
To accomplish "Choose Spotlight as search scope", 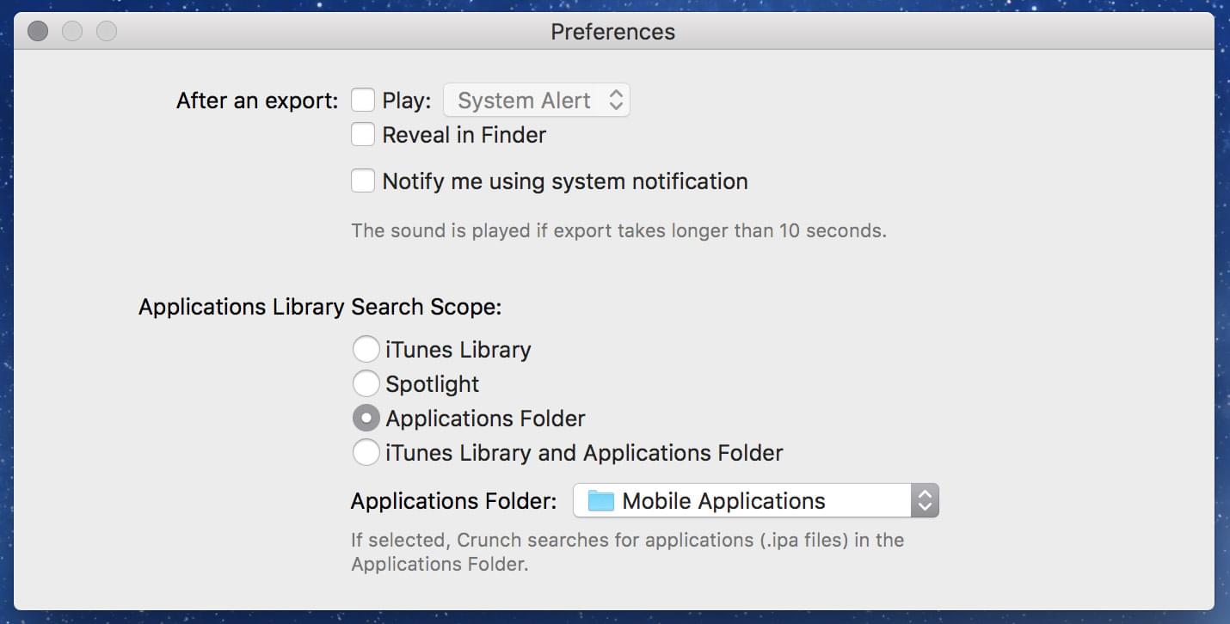I will (366, 384).
